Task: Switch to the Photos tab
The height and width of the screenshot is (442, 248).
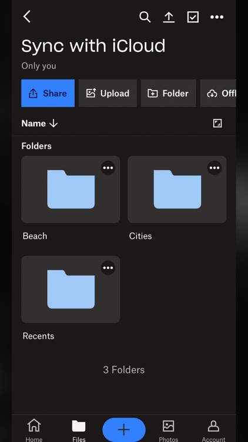Action: click(169, 430)
